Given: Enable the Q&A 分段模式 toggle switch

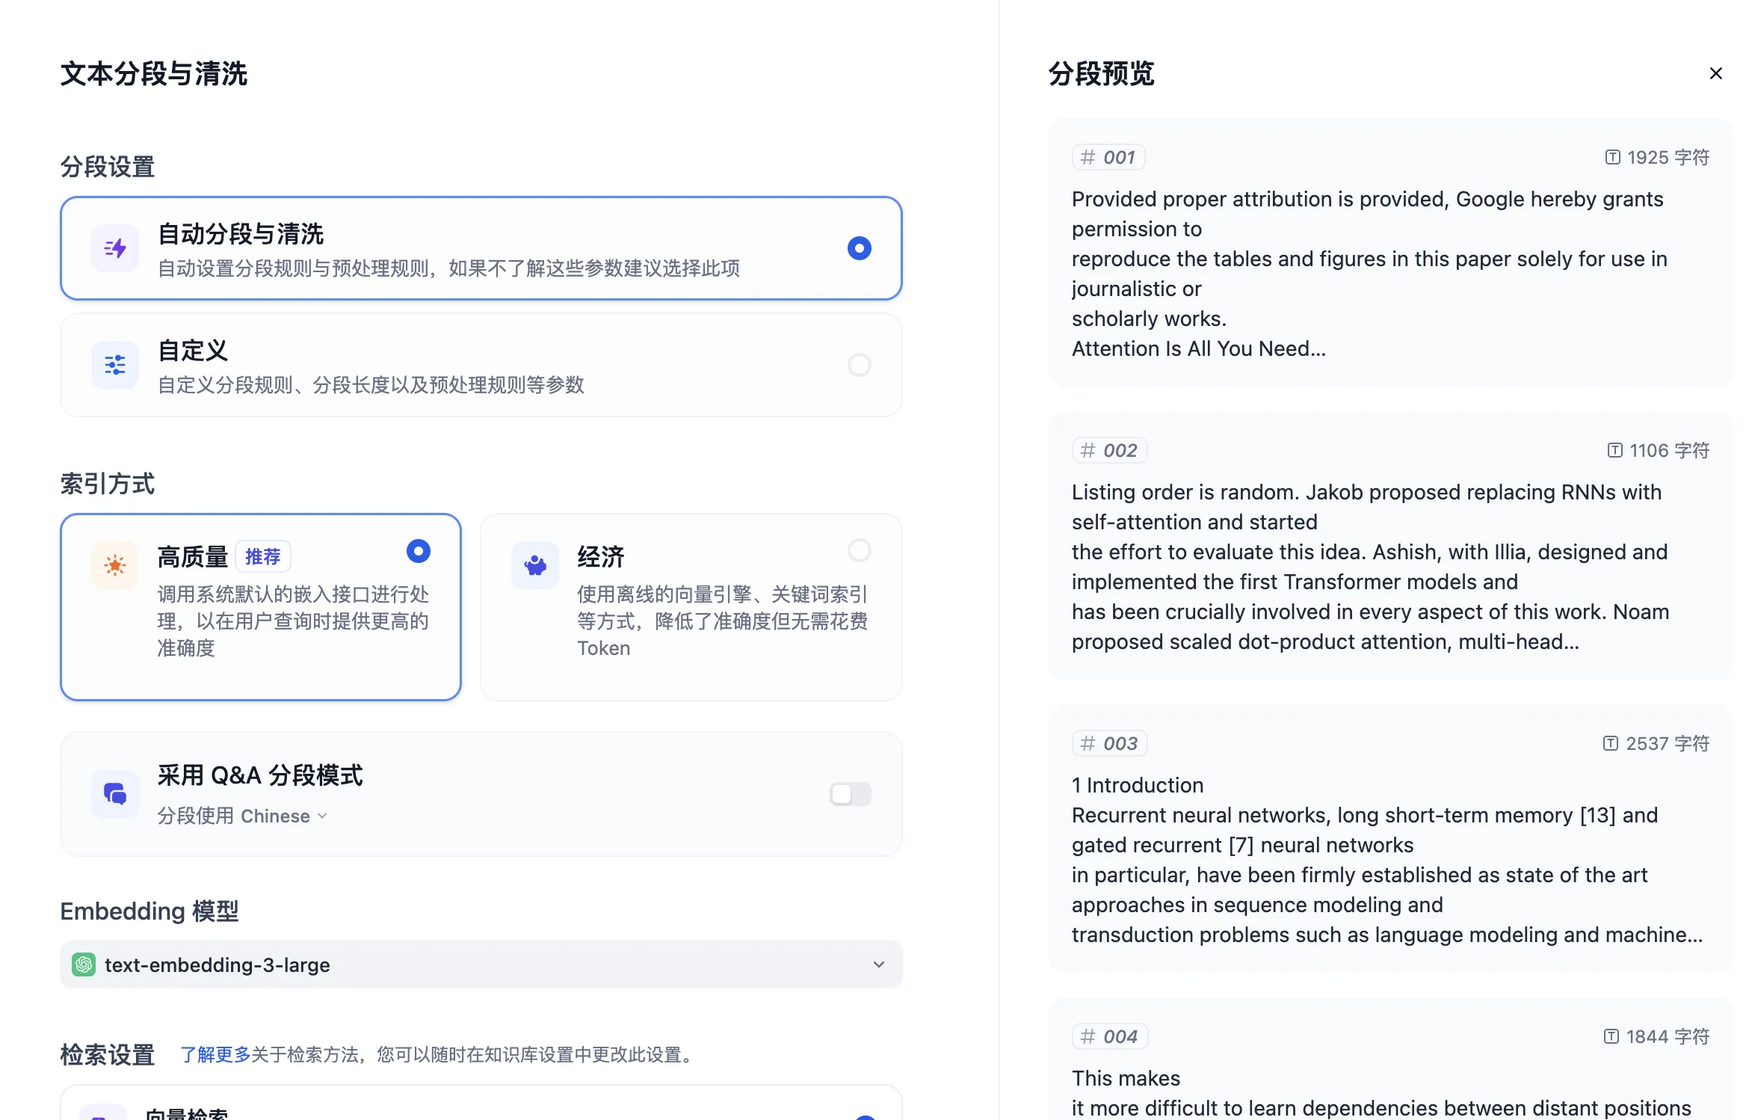Looking at the screenshot, I should coord(850,794).
